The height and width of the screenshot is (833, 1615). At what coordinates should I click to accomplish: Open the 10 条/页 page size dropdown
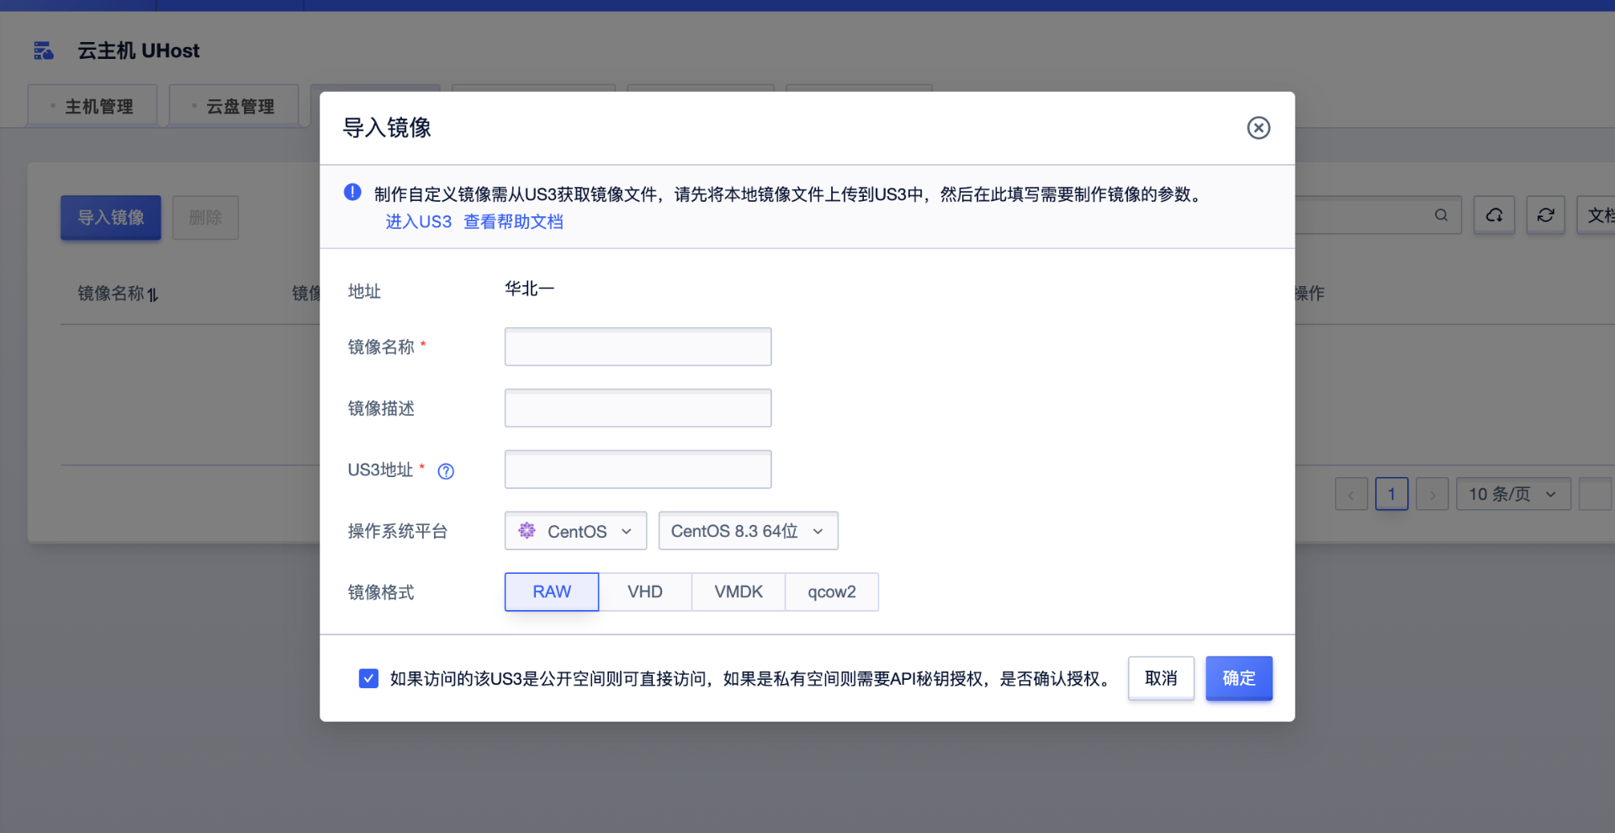point(1512,495)
